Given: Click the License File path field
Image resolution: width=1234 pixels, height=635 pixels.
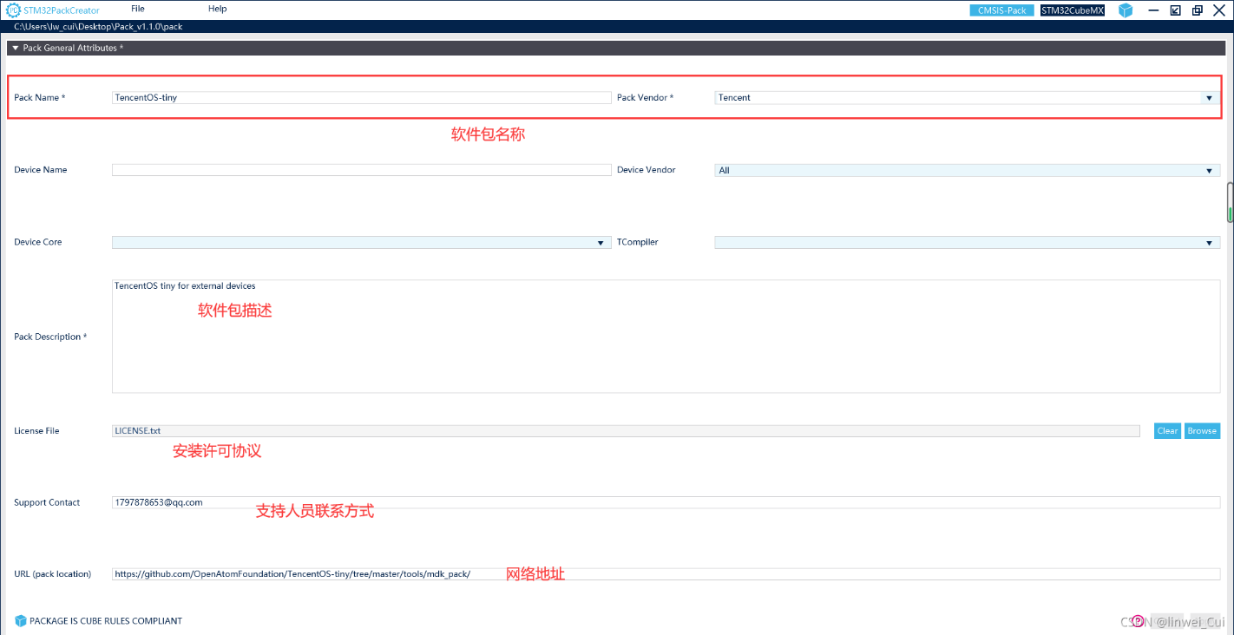Looking at the screenshot, I should click(626, 431).
